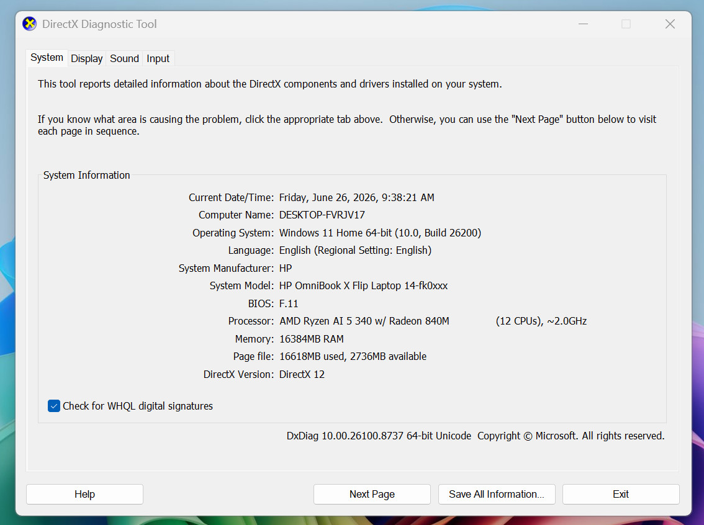Click the DirectX Diagnostic Tool title icon
The height and width of the screenshot is (525, 704).
[x=30, y=24]
